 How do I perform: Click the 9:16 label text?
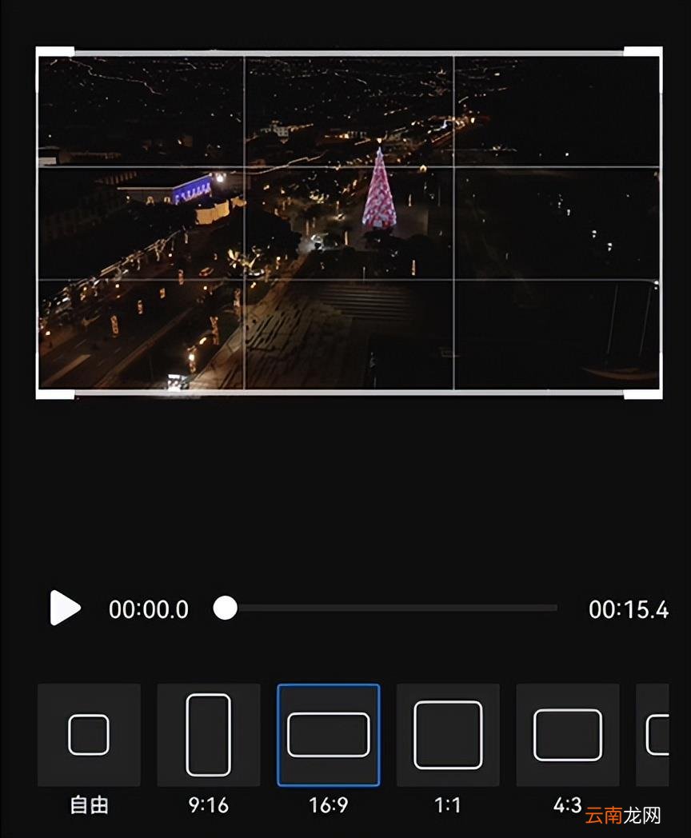tap(209, 805)
